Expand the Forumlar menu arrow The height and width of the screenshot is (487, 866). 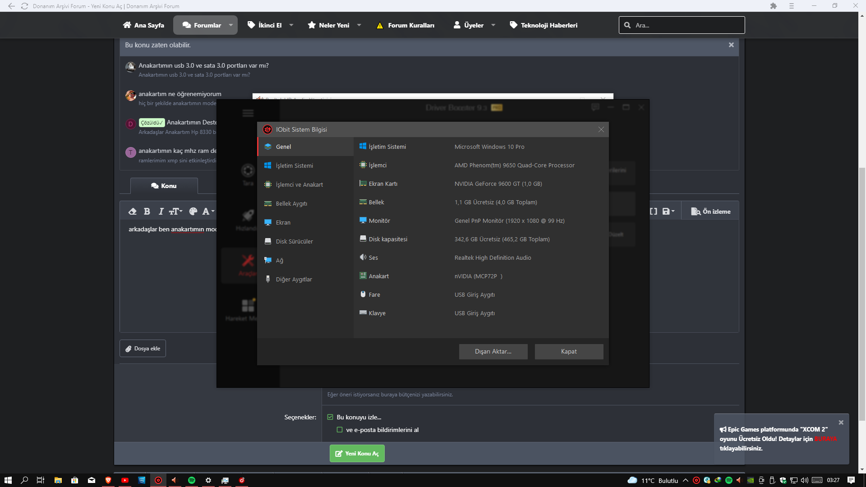pyautogui.click(x=231, y=25)
